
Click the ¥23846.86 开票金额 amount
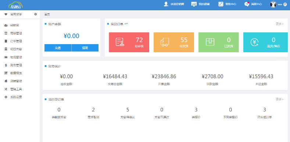click(x=164, y=76)
